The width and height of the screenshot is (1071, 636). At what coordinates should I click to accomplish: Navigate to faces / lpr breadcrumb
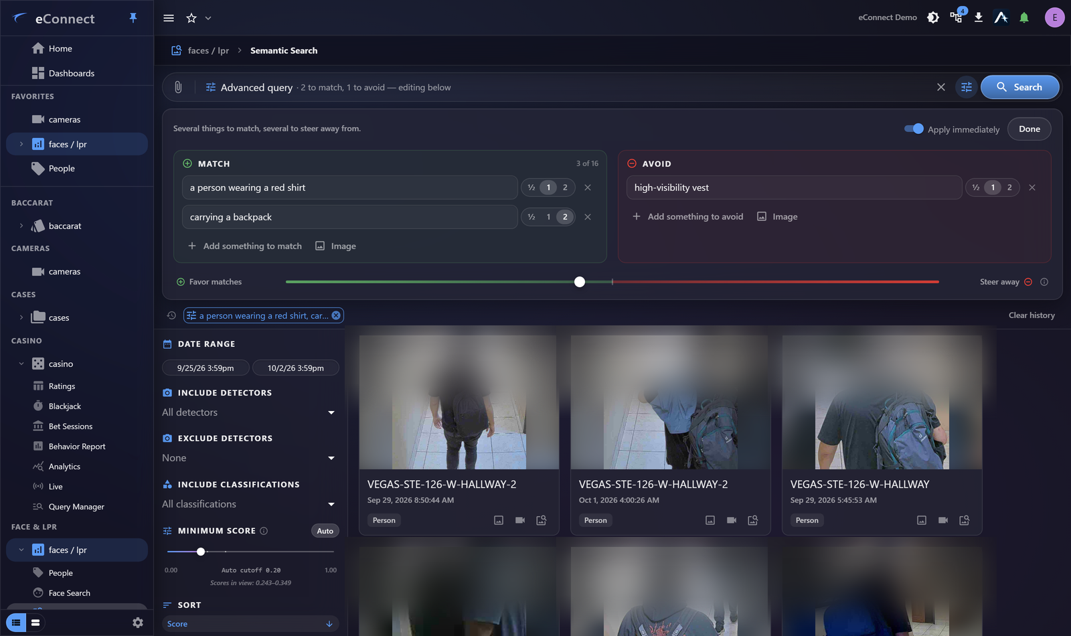pos(208,50)
